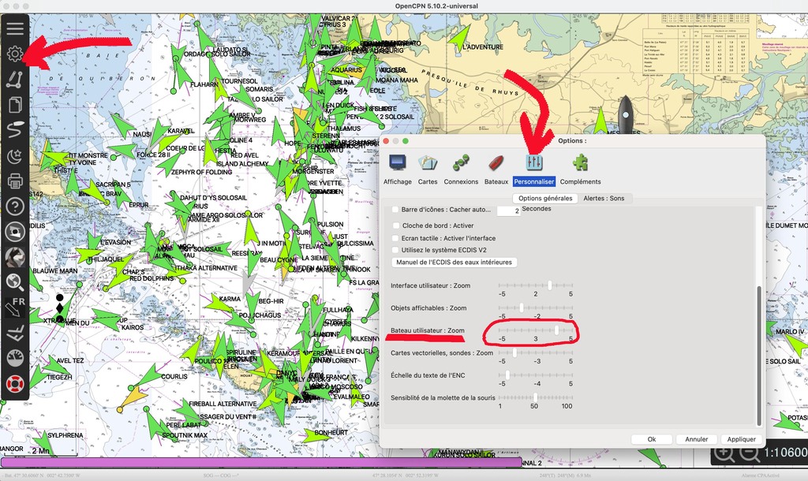Click the 'TIEGEZH' vessel label on chart
The width and height of the screenshot is (808, 481).
click(x=59, y=377)
